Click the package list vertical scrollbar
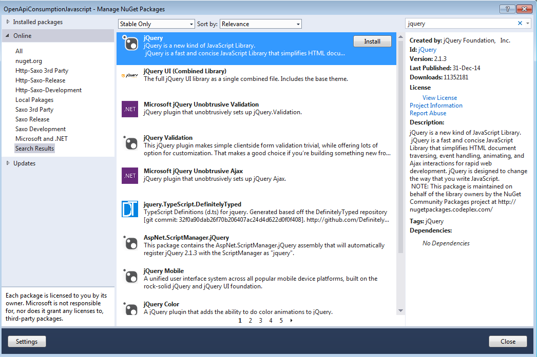The height and width of the screenshot is (357, 537). click(400, 154)
